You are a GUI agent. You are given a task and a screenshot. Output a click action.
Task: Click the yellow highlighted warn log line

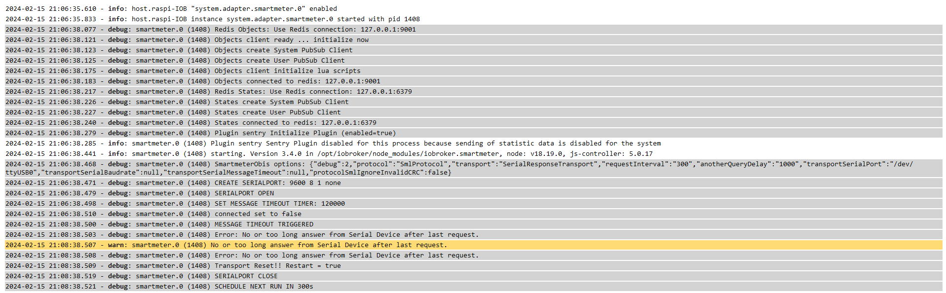pos(329,245)
